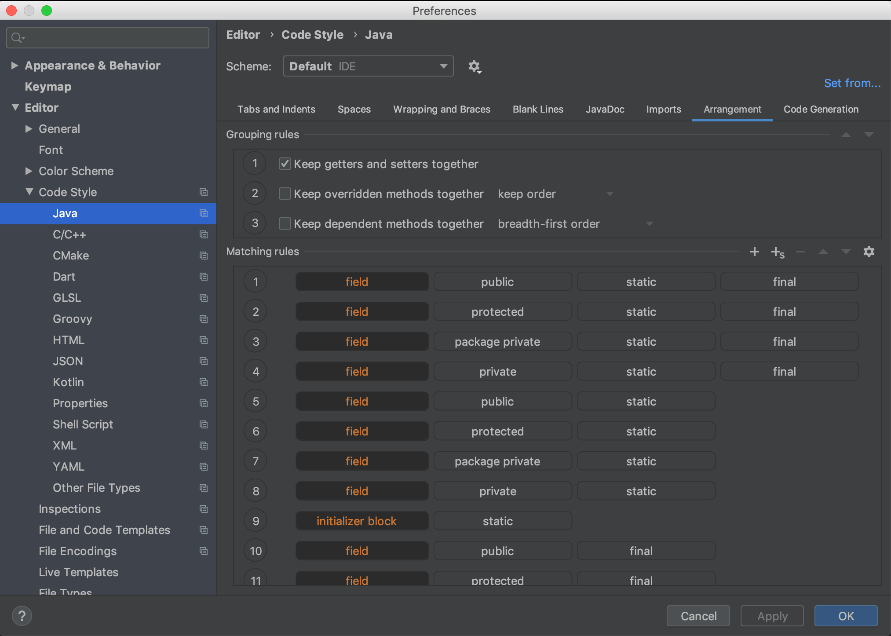Move matching rule up using arrow icon
Viewport: 891px width, 636px height.
click(823, 252)
